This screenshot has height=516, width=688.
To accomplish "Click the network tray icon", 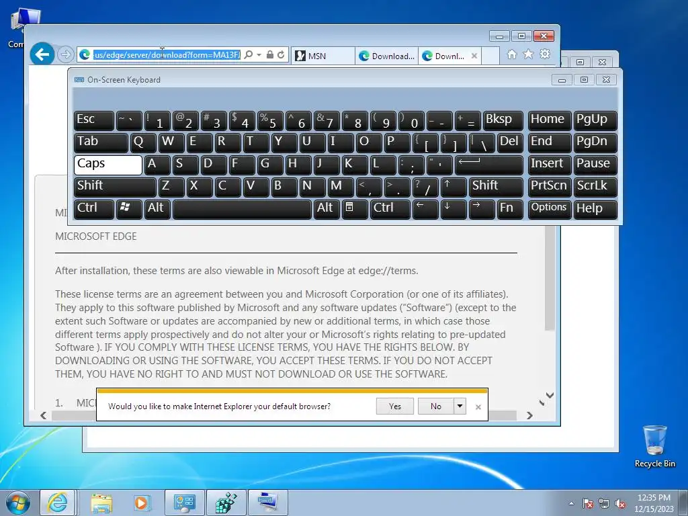I will [x=604, y=503].
